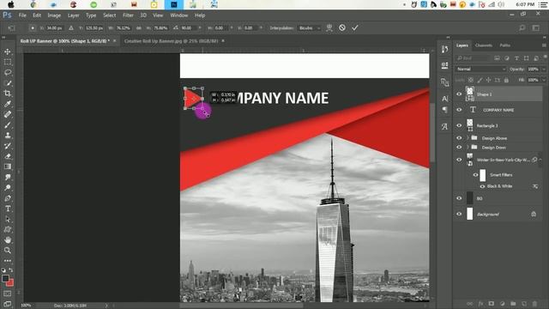
Task: Select the Gradient tool
Action: click(8, 167)
